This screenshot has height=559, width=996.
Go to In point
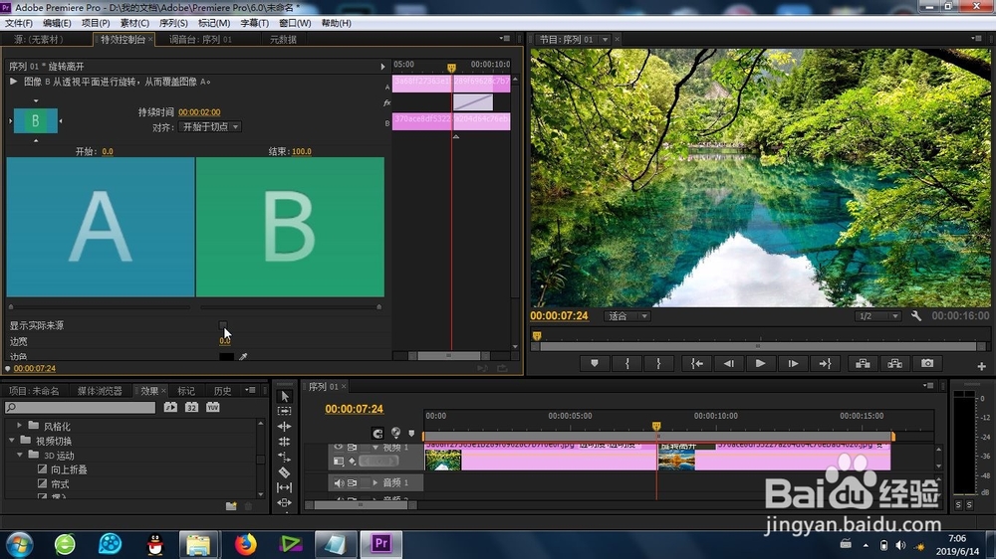[x=697, y=364]
